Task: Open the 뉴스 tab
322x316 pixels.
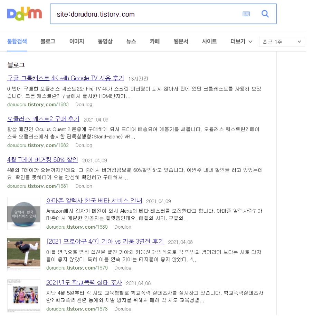Action: [131, 41]
